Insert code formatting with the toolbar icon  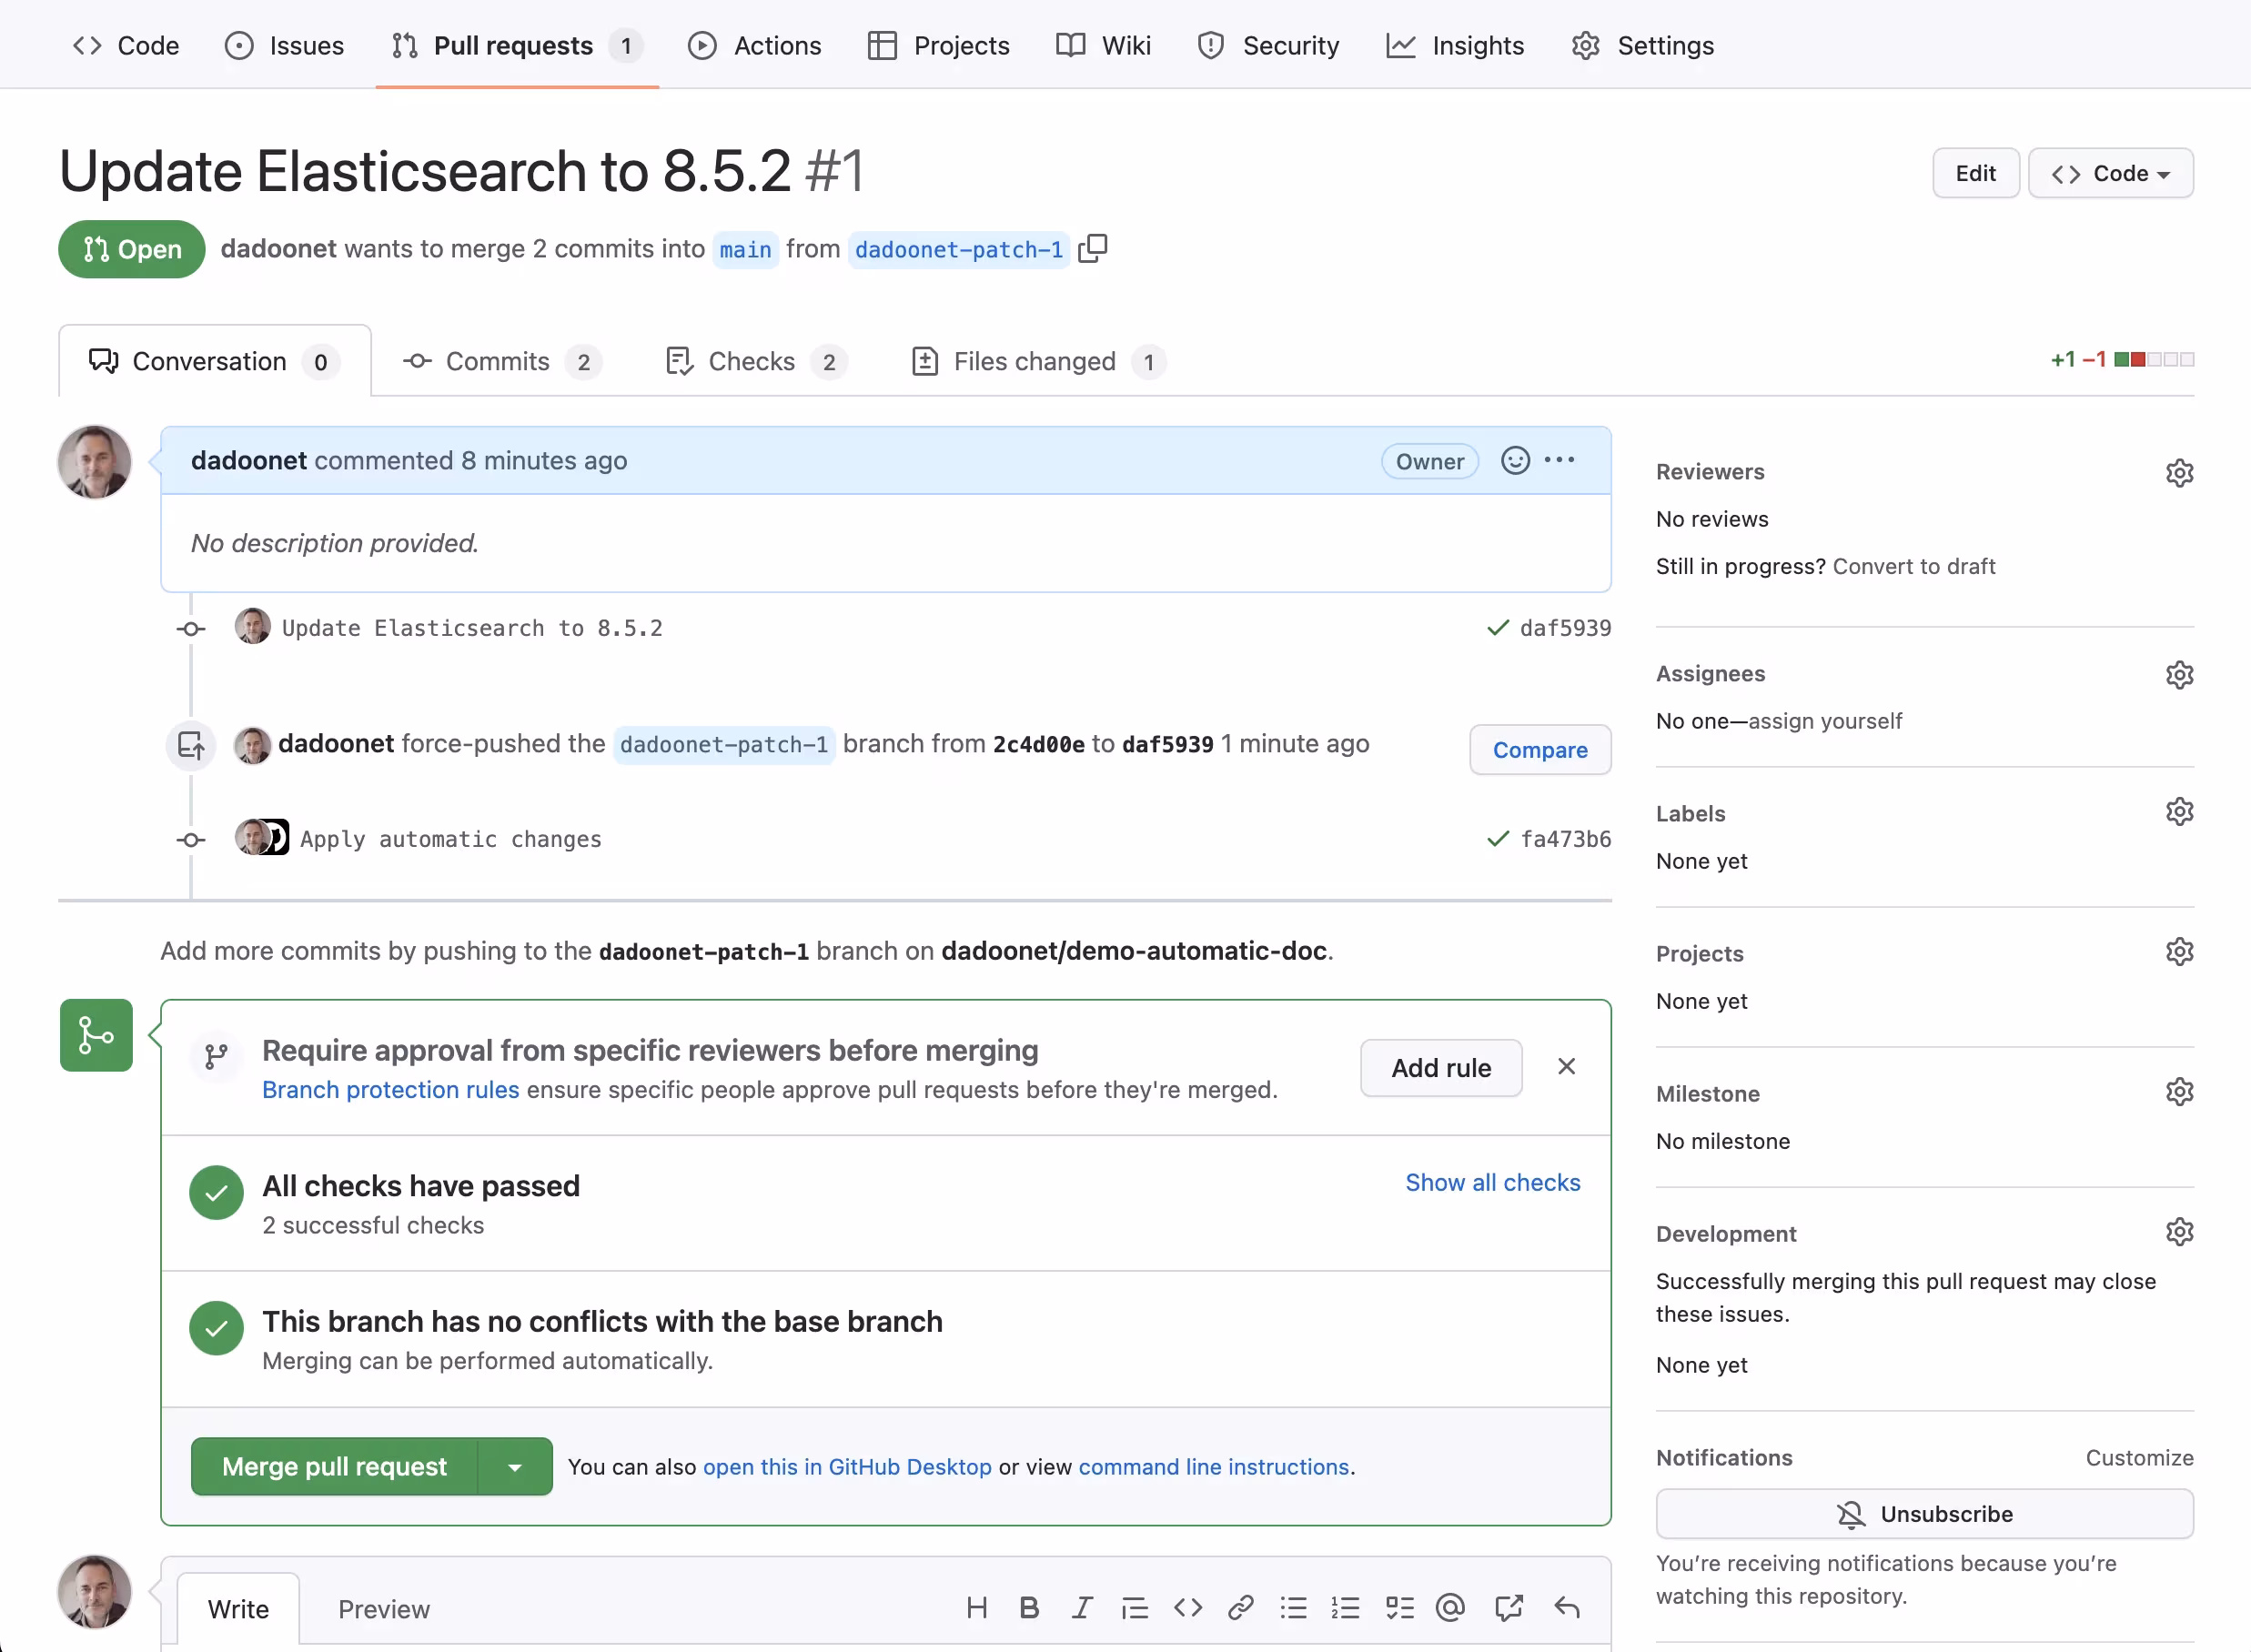point(1187,1607)
